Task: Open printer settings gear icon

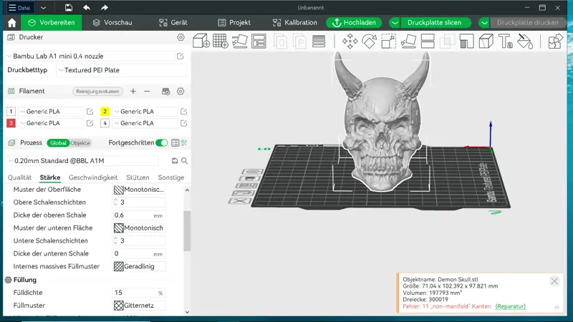Action: (x=180, y=37)
